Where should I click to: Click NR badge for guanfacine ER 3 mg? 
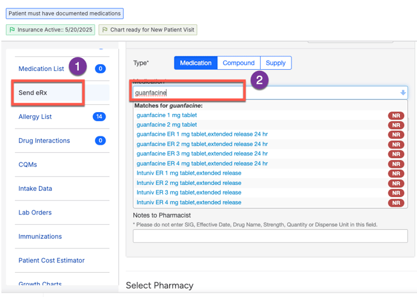coord(396,154)
